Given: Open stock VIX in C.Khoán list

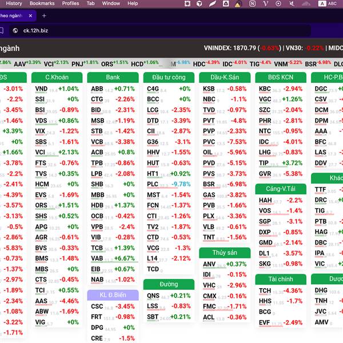Looking at the screenshot, I should click(x=40, y=131).
